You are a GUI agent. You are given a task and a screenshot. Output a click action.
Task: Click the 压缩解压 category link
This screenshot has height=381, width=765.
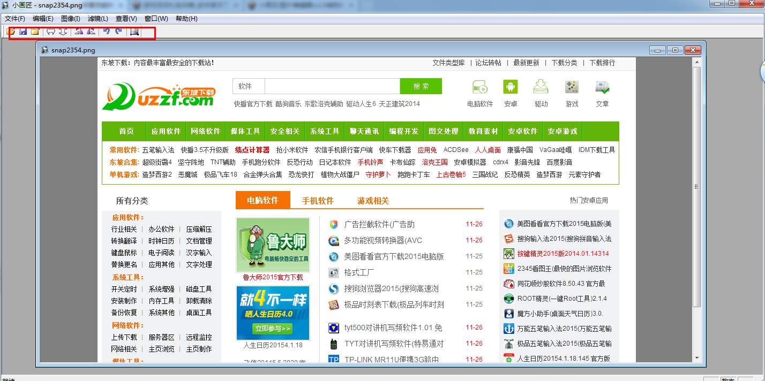pos(199,229)
